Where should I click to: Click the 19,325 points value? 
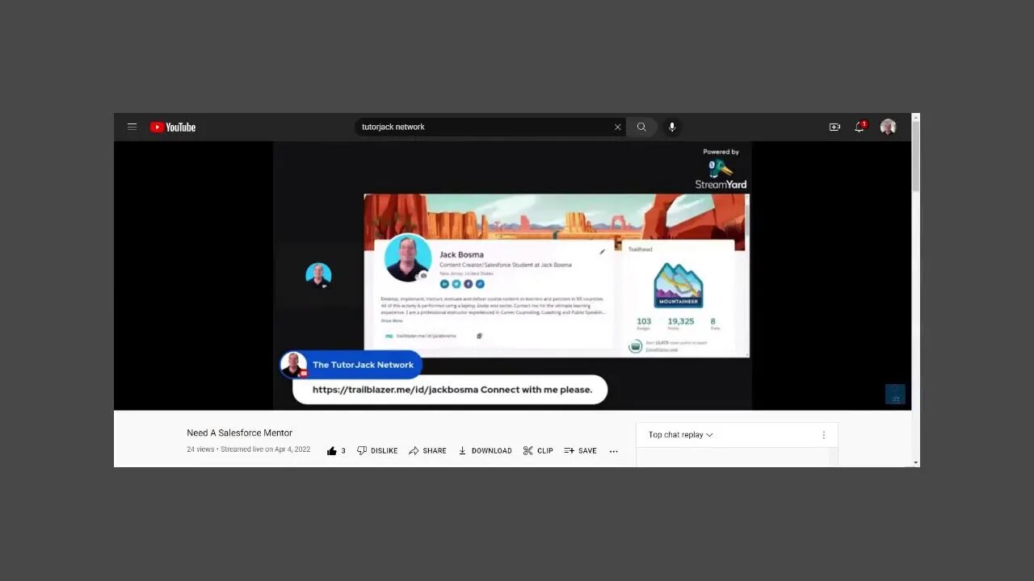[x=680, y=321]
